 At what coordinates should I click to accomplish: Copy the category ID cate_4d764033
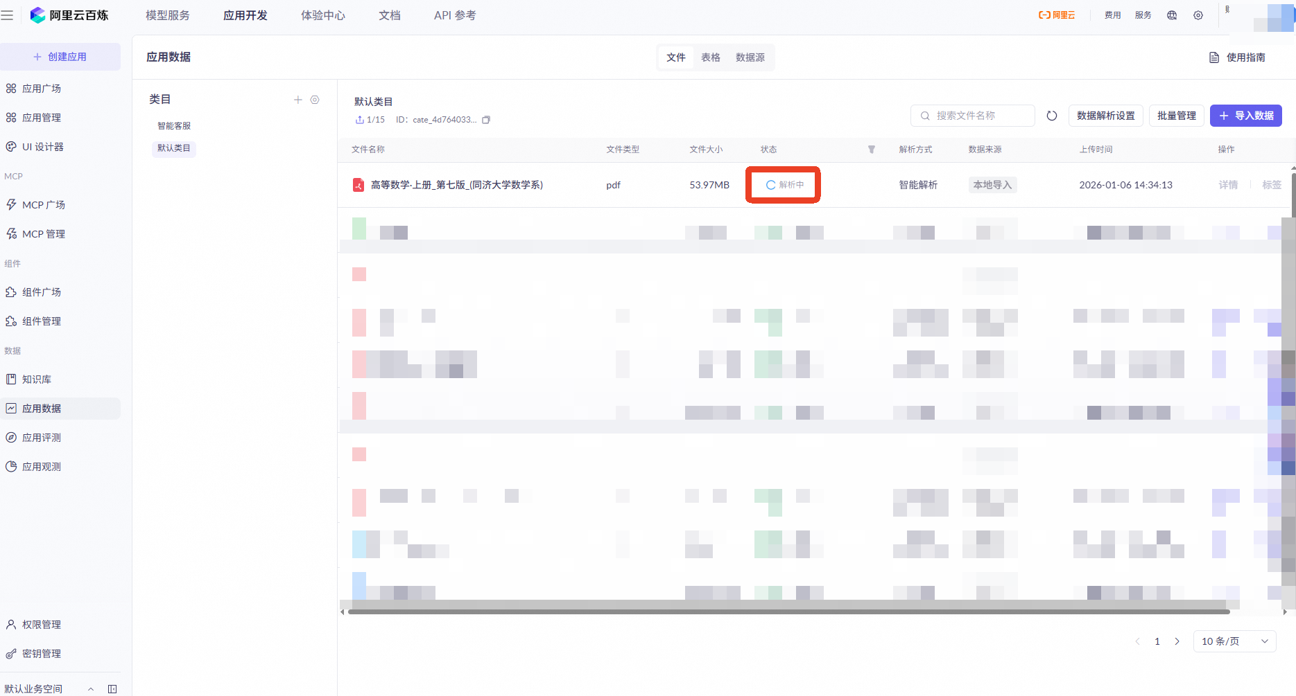click(x=486, y=120)
